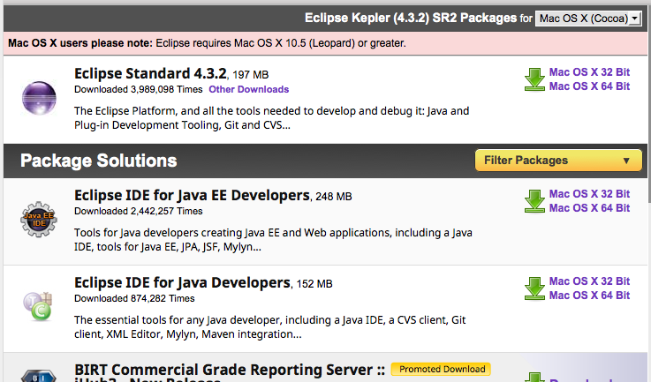Open Other Downloads link for Eclipse Standard
The height and width of the screenshot is (382, 651).
click(249, 89)
